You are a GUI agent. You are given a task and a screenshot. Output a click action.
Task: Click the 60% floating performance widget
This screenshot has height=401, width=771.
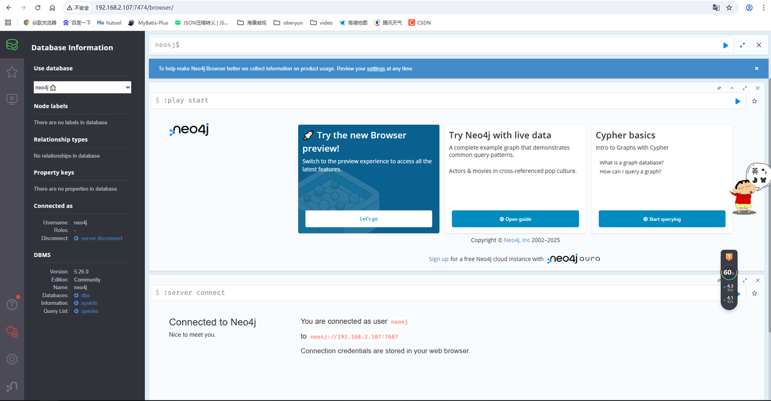pyautogui.click(x=729, y=273)
